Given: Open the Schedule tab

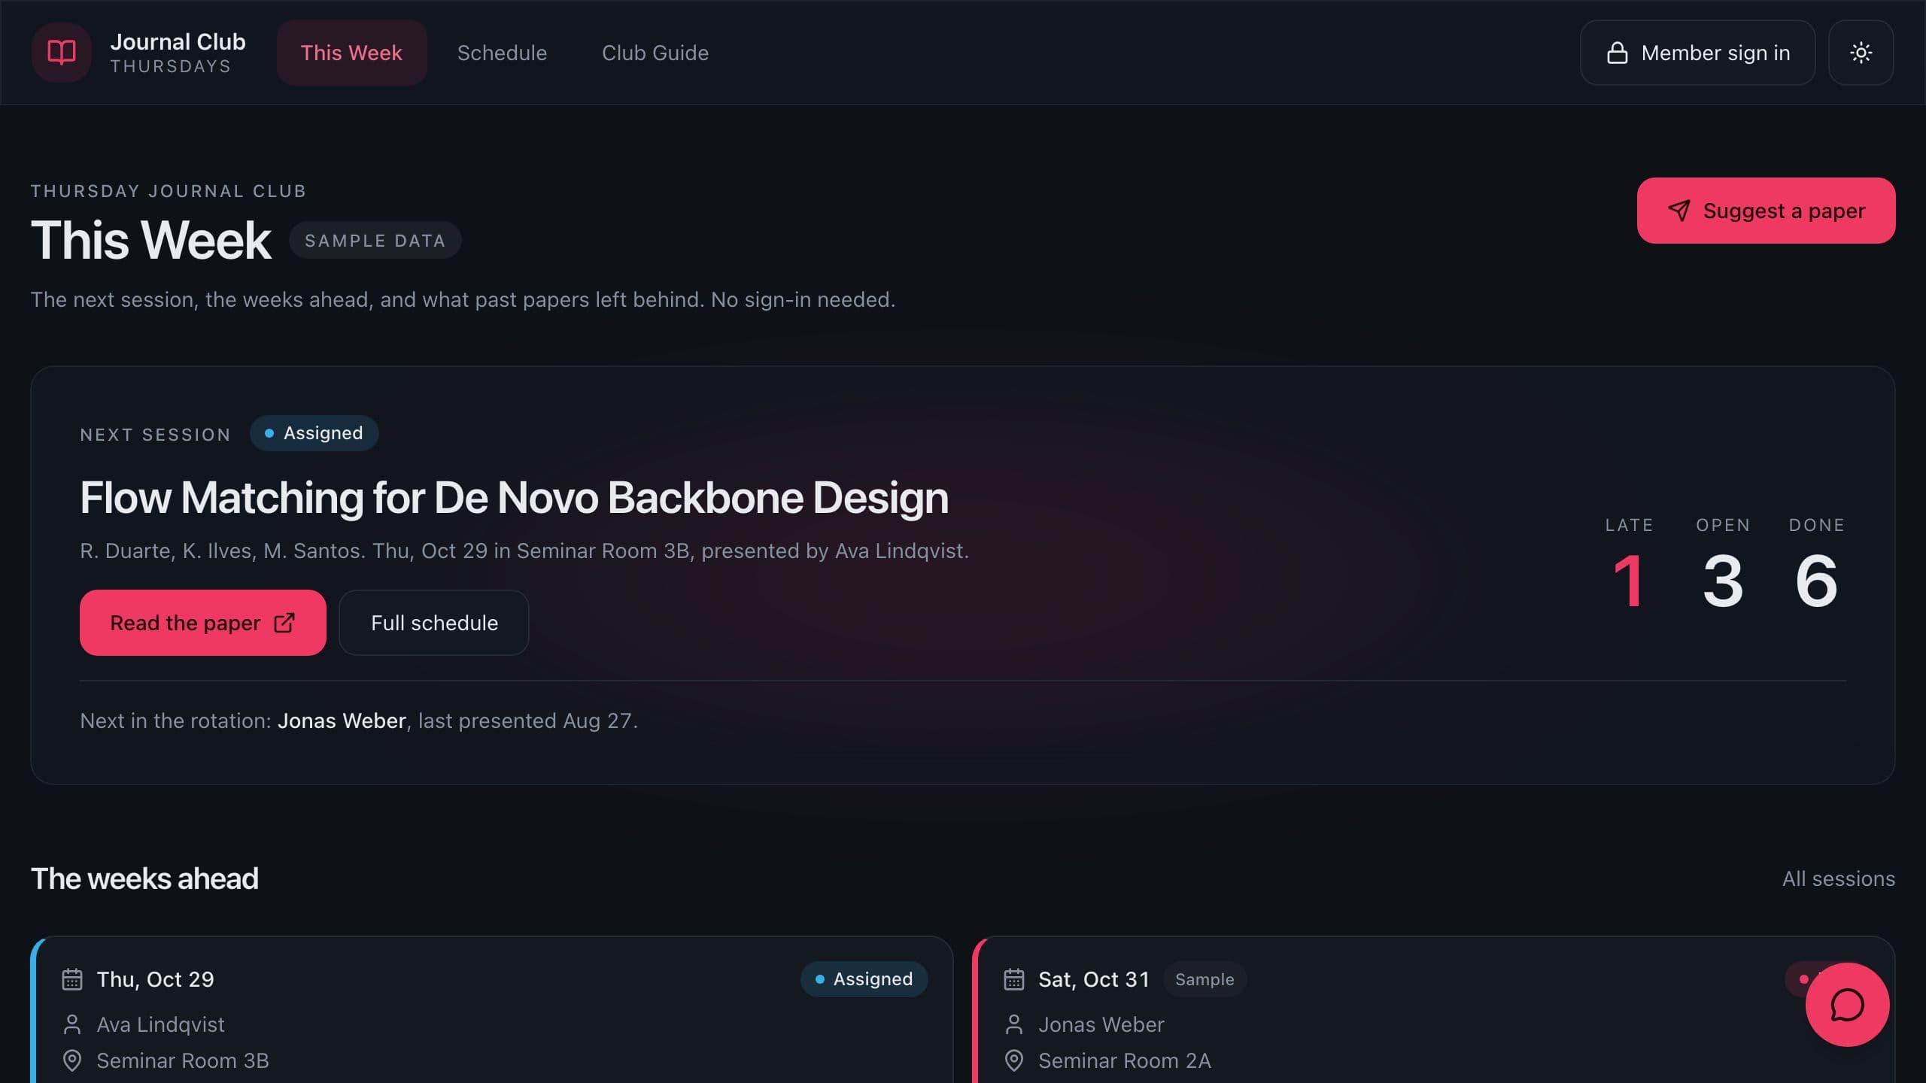Looking at the screenshot, I should (x=502, y=53).
